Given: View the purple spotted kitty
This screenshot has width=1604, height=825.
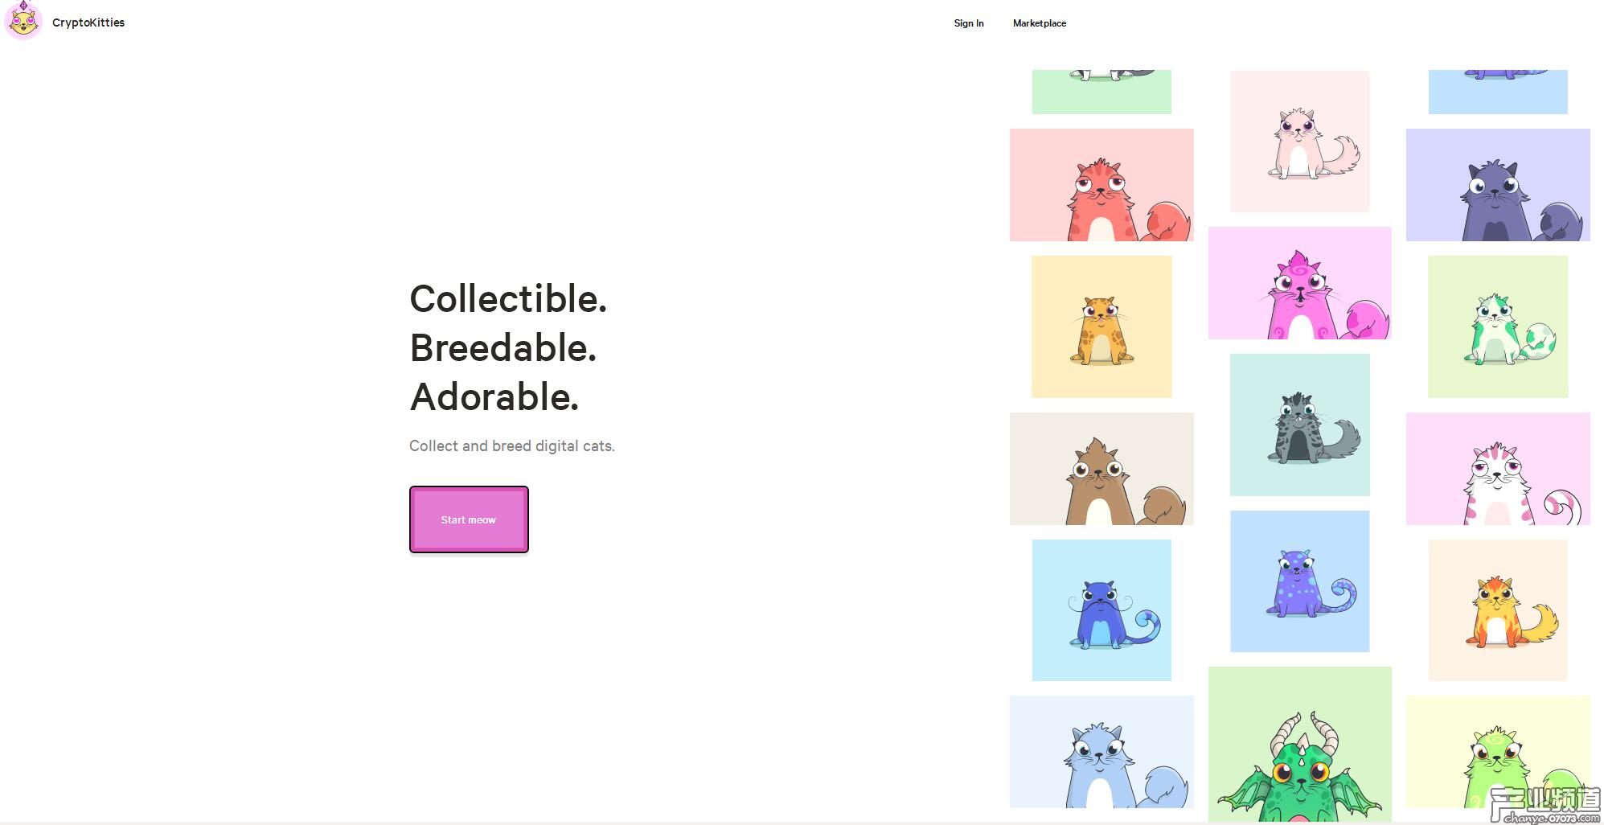Looking at the screenshot, I should click(1299, 581).
